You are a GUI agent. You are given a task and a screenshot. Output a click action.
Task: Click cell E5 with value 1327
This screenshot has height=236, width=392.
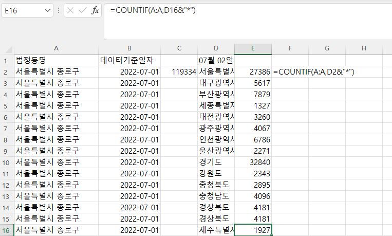[253, 105]
